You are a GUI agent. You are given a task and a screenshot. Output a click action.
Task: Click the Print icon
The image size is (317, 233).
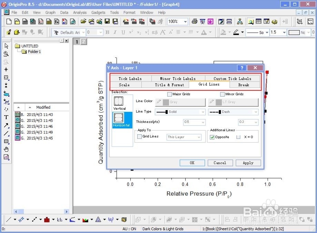(x=195, y=21)
